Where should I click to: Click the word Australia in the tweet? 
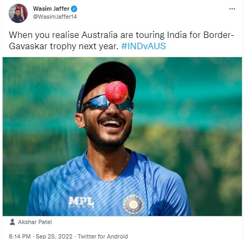pyautogui.click(x=99, y=35)
